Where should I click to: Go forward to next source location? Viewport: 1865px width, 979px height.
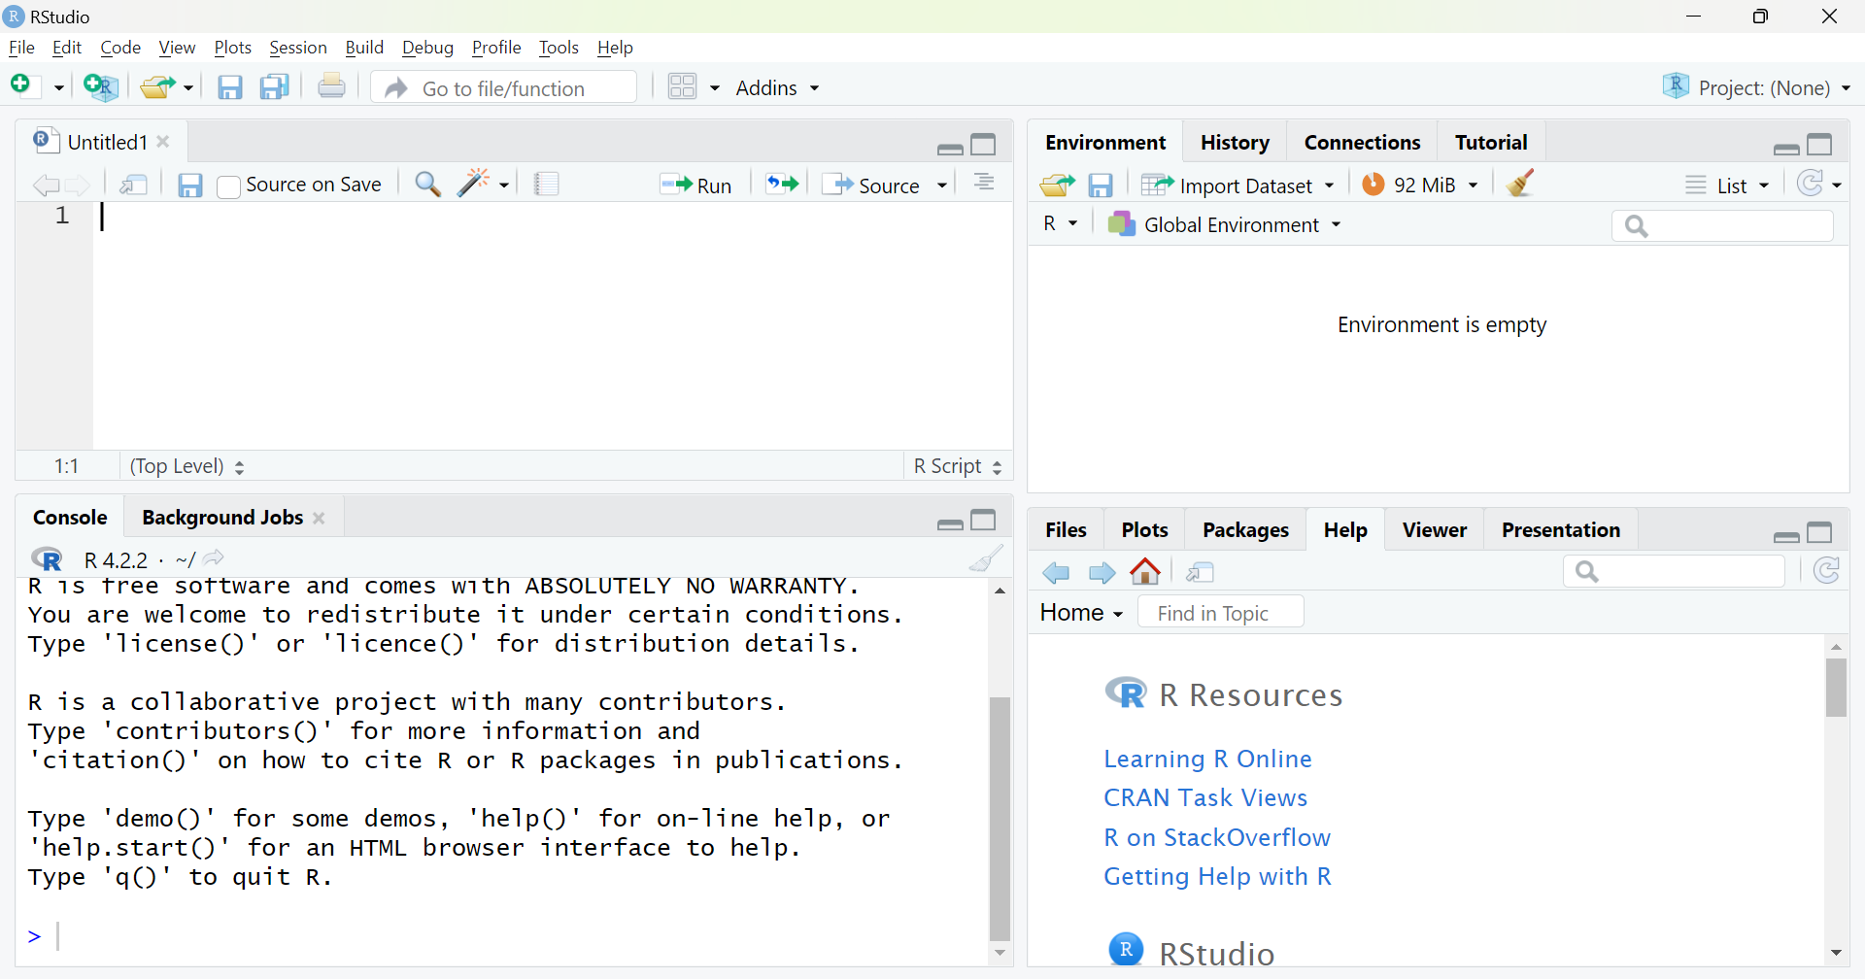[x=78, y=185]
